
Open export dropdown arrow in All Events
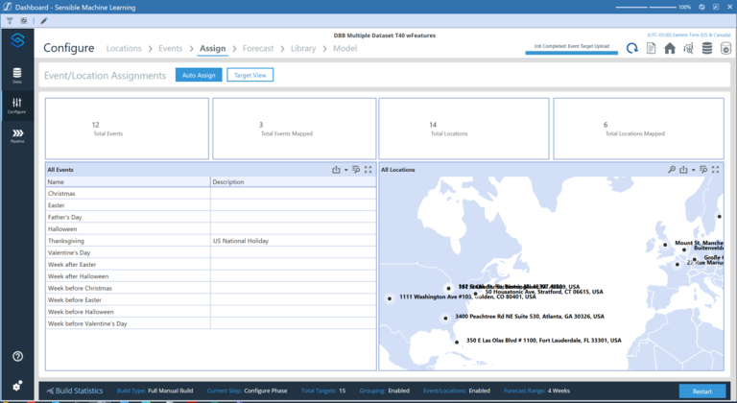click(x=345, y=170)
